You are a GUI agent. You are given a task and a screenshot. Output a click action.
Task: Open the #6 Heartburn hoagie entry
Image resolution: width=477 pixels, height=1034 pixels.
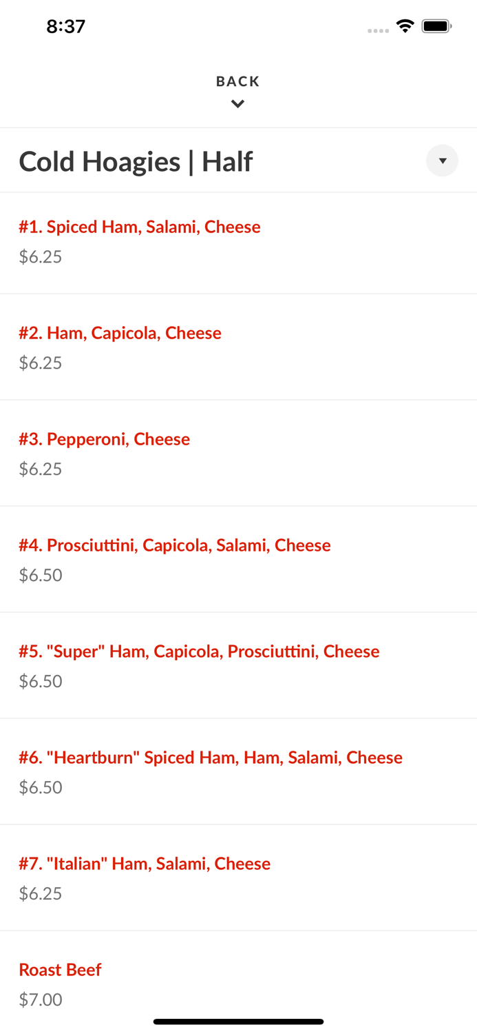click(210, 758)
